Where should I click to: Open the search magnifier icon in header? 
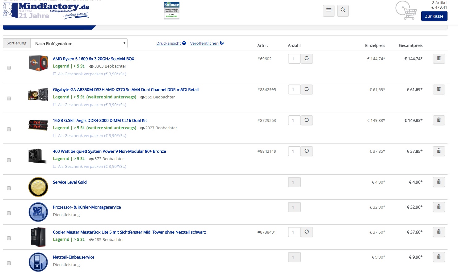[x=343, y=10]
